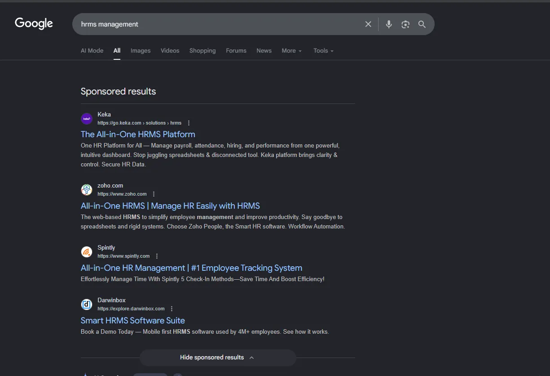Click the Google logo

(34, 23)
